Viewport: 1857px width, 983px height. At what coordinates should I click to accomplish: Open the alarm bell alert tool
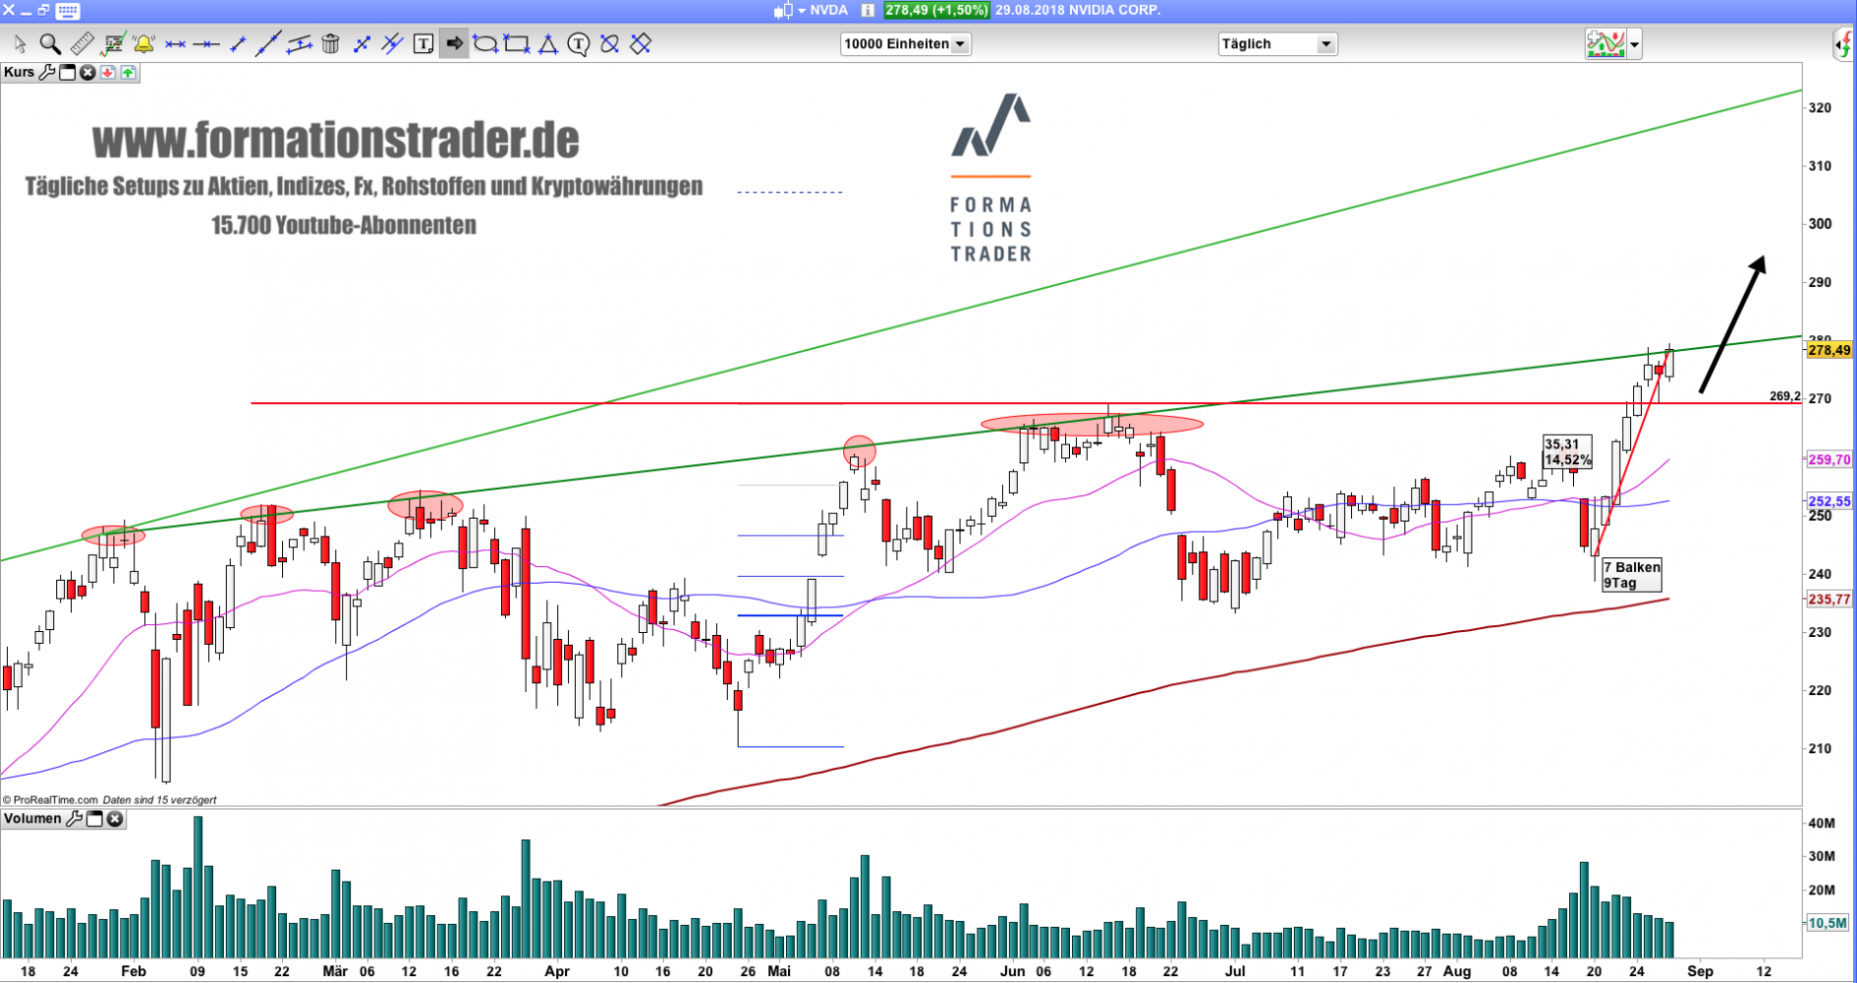[x=143, y=44]
